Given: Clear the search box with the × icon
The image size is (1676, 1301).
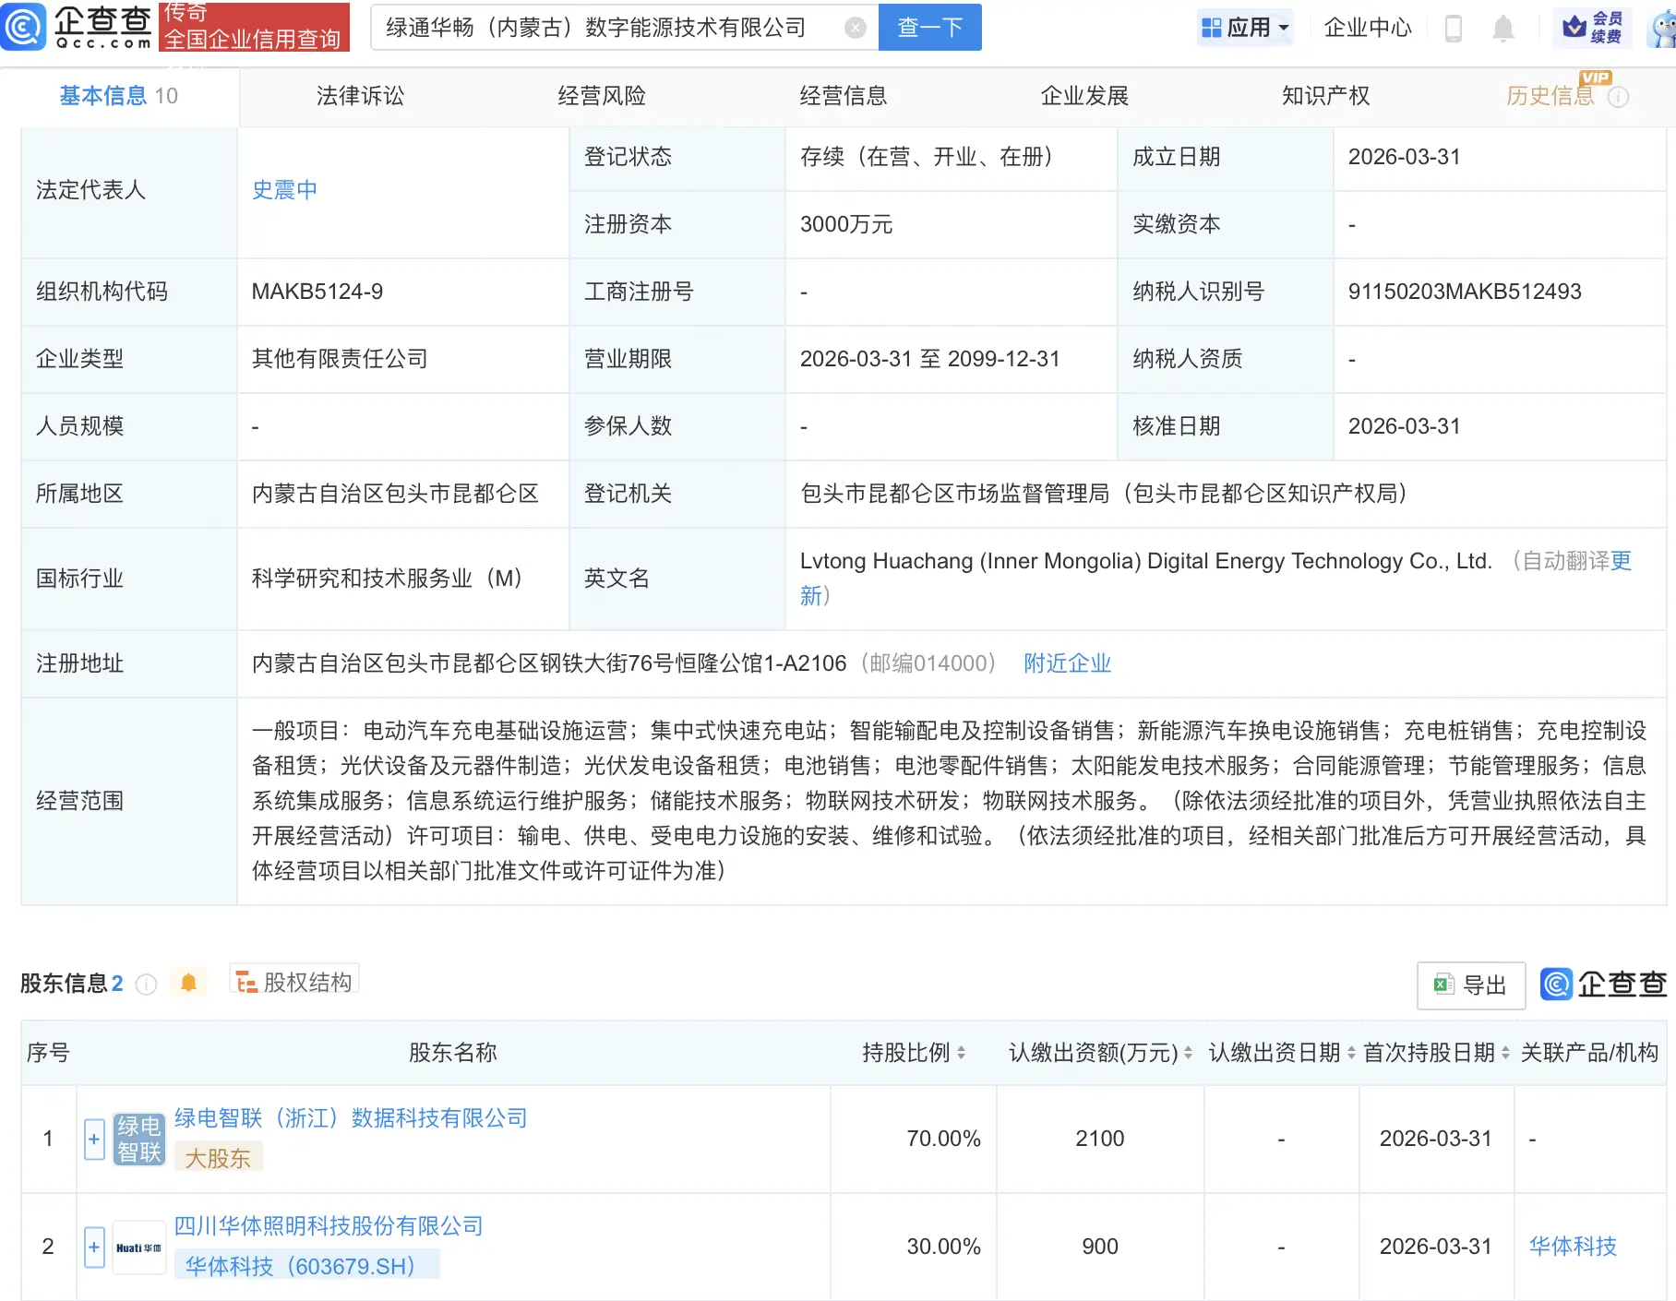Looking at the screenshot, I should (856, 27).
